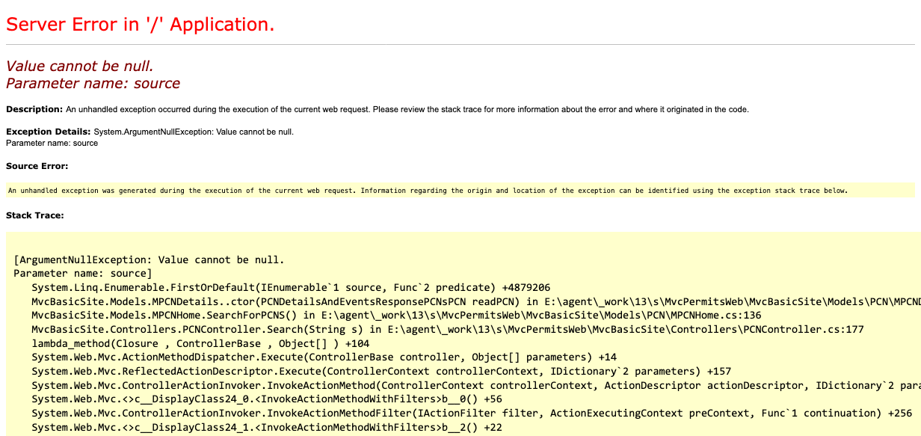921x436 pixels.
Task: Click the yellow unhandled exception message box
Action: [428, 191]
